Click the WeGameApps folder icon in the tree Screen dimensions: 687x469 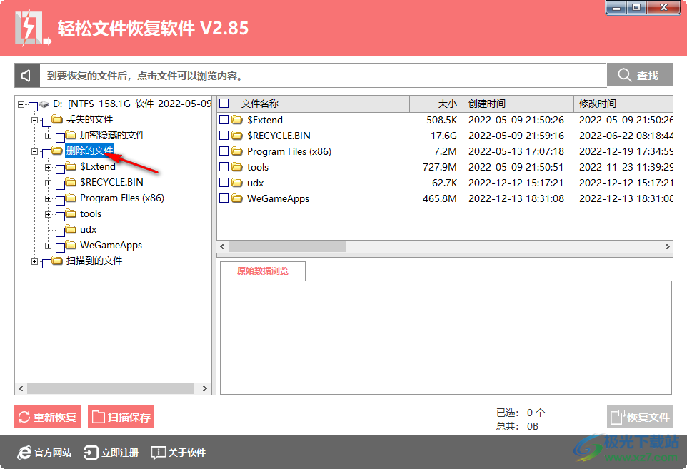71,245
